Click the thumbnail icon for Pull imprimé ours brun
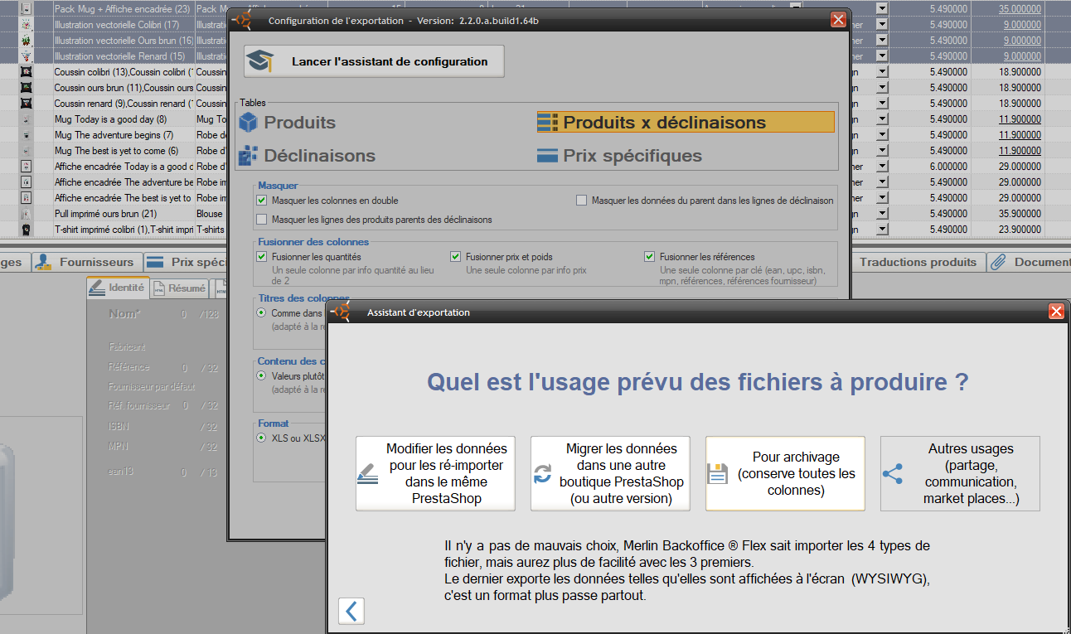The height and width of the screenshot is (634, 1071). pyautogui.click(x=26, y=214)
